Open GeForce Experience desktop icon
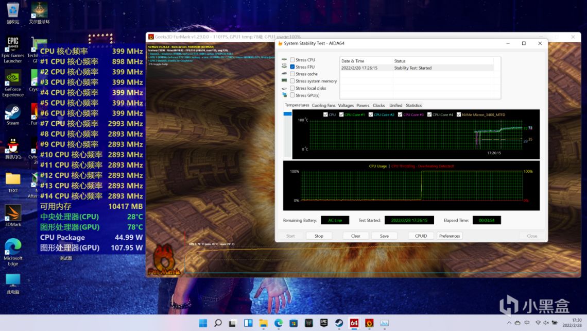The height and width of the screenshot is (331, 587). tap(13, 78)
